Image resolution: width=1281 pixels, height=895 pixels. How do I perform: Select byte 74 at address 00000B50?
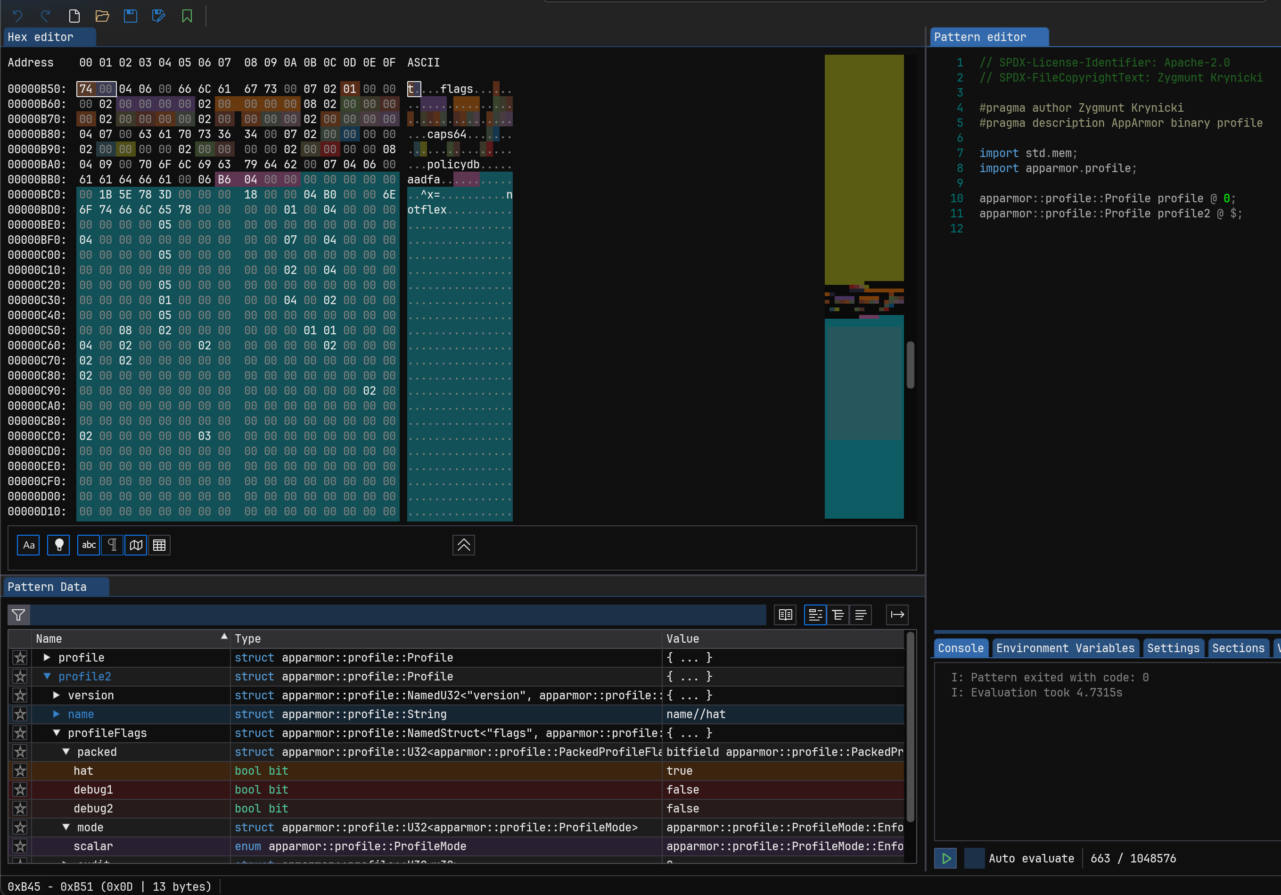[x=86, y=89]
